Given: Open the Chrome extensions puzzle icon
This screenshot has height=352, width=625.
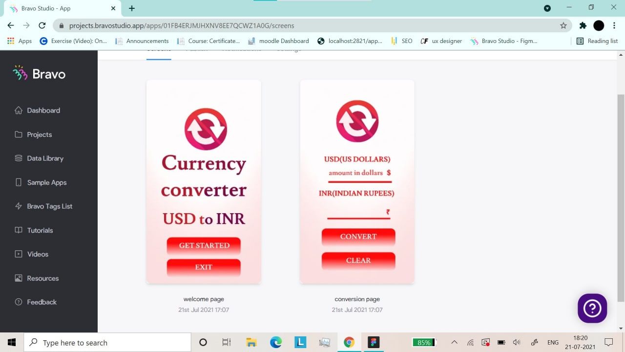Looking at the screenshot, I should (x=583, y=25).
